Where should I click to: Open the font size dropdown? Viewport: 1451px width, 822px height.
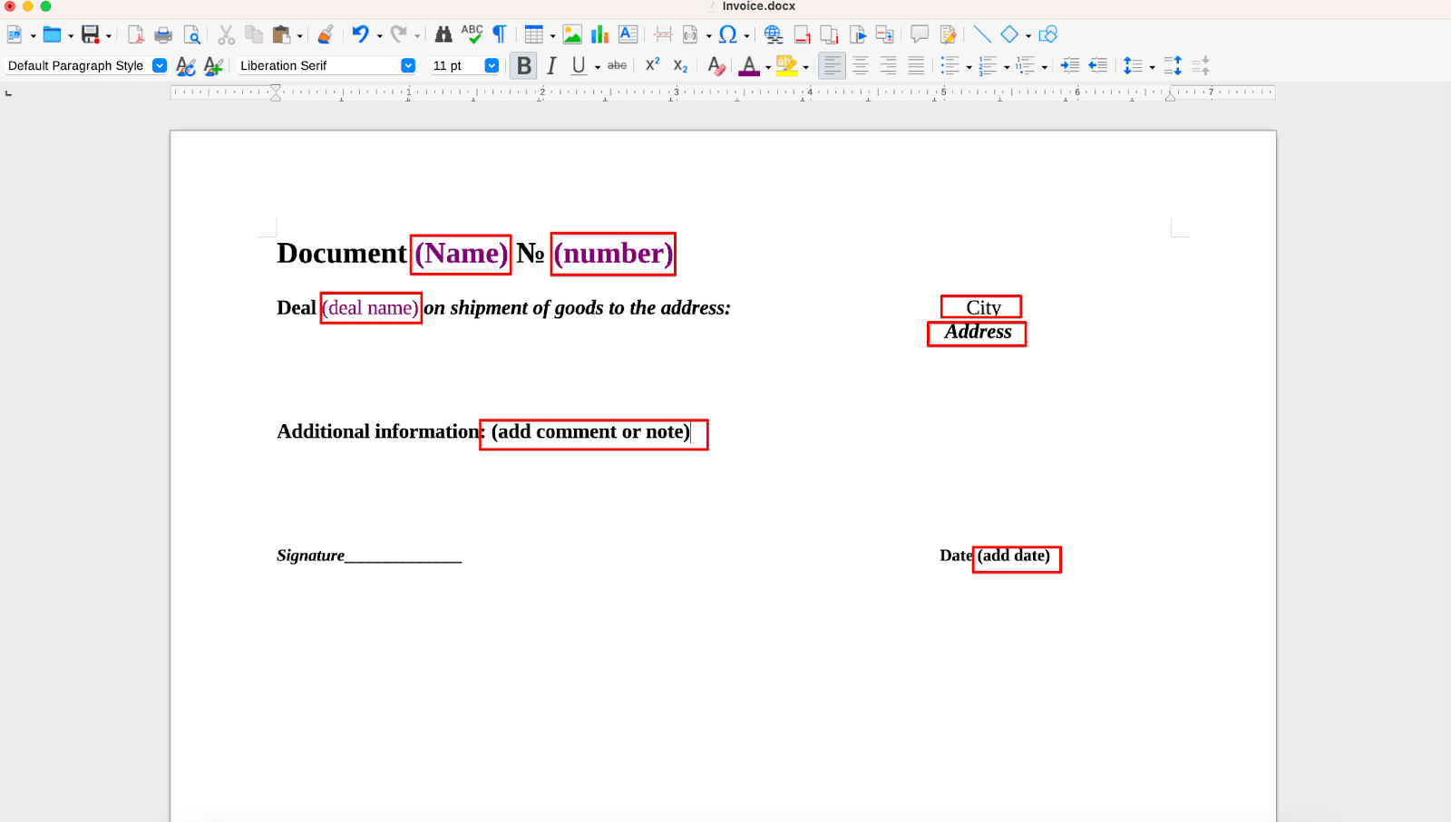pyautogui.click(x=492, y=66)
